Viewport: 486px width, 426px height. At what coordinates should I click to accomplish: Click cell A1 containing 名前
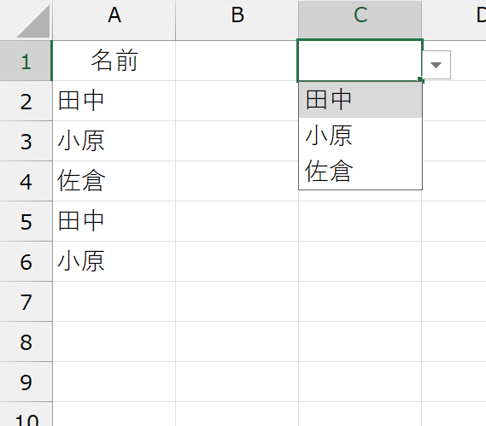[x=114, y=61]
